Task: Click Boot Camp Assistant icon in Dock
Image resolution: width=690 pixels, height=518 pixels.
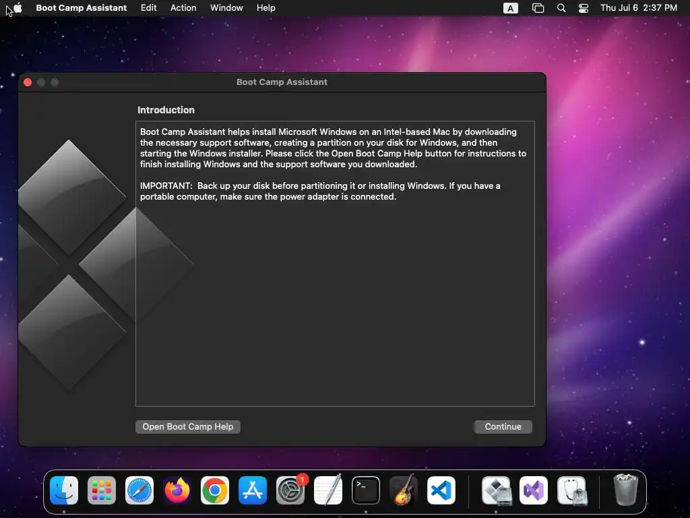Action: (x=497, y=490)
